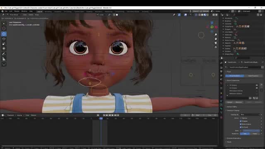This screenshot has height=149, width=265.
Task: Adjust the Axes position slider
Action: [251, 131]
